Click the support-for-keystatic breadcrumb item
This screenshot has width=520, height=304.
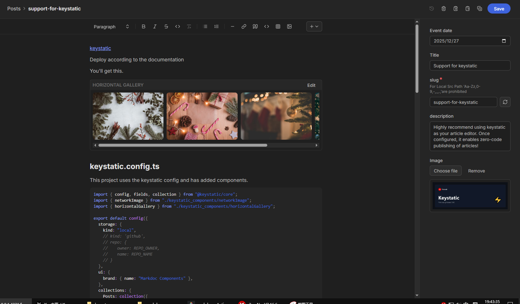click(54, 8)
